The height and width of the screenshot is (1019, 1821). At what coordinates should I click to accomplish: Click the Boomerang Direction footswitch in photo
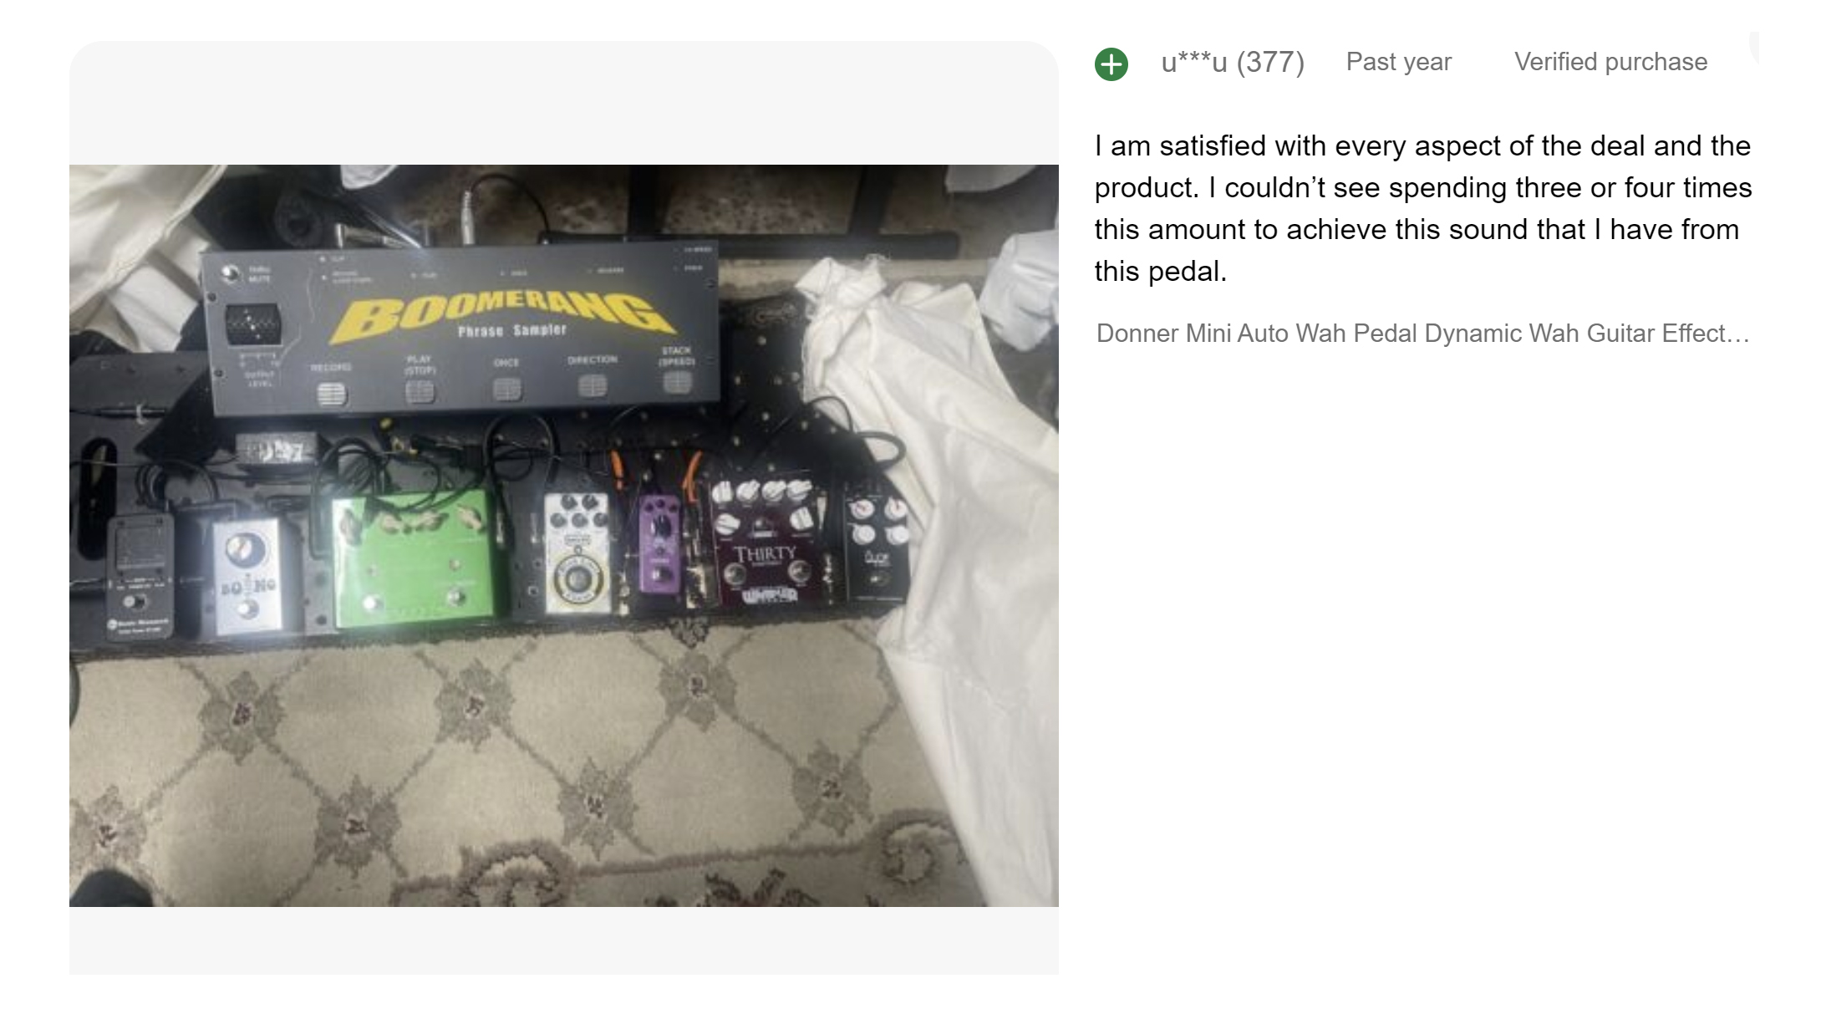coord(593,385)
